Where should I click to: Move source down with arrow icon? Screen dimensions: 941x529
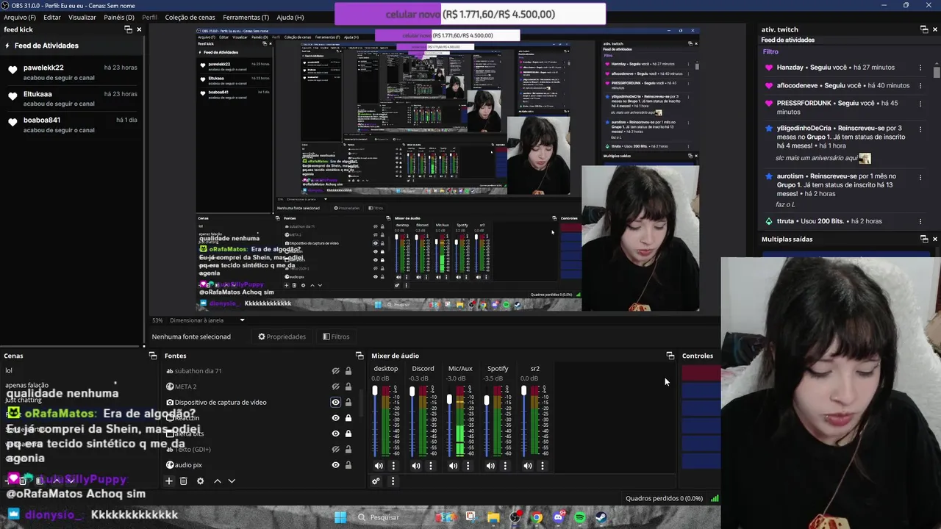(x=232, y=481)
